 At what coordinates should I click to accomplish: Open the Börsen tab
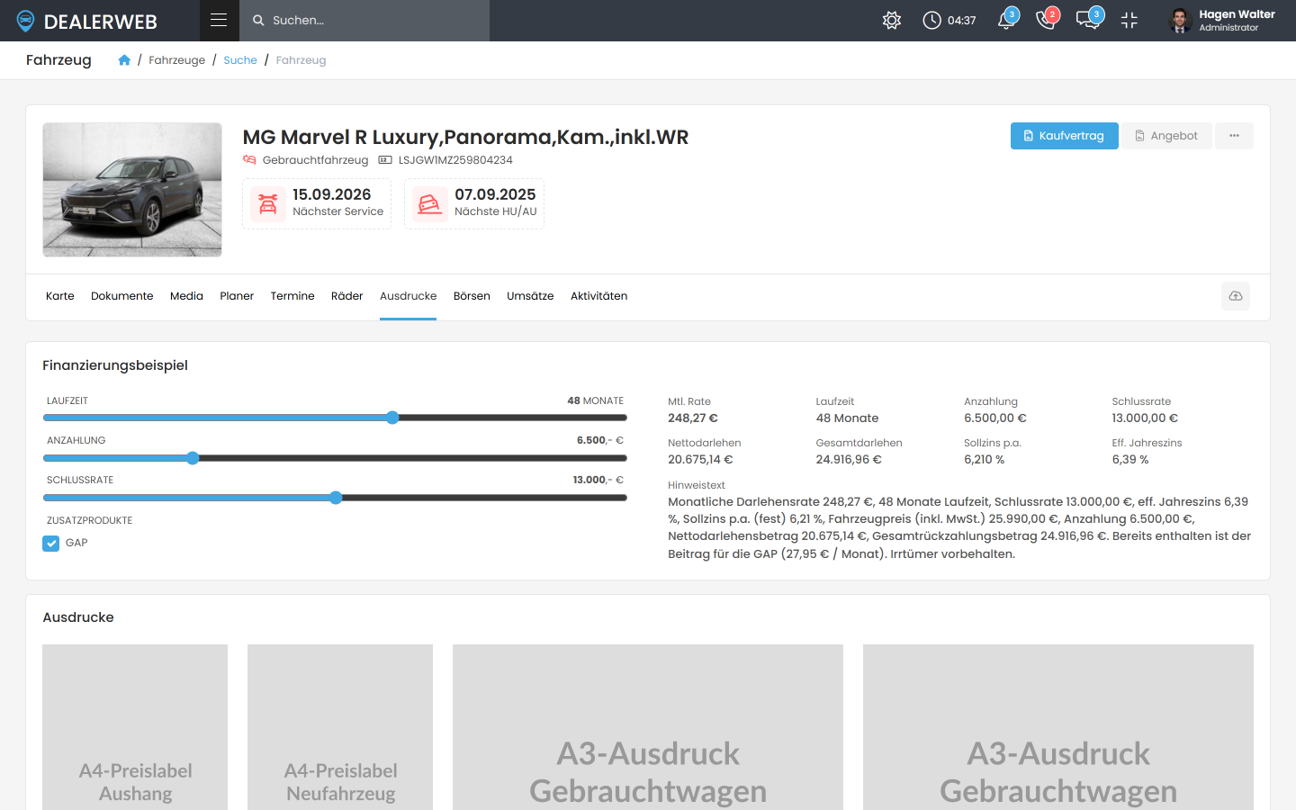472,296
